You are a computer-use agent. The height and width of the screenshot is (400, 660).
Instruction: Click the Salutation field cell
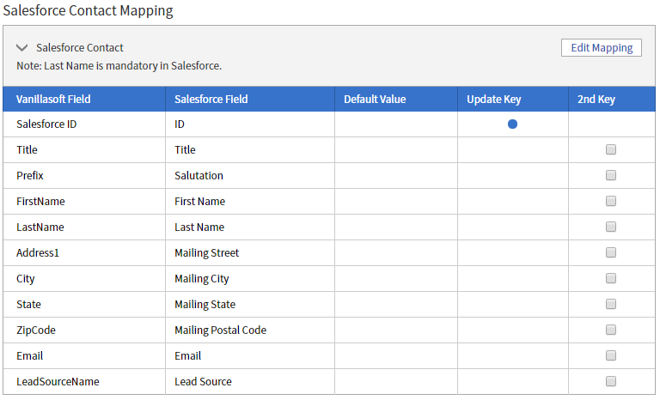click(x=250, y=175)
